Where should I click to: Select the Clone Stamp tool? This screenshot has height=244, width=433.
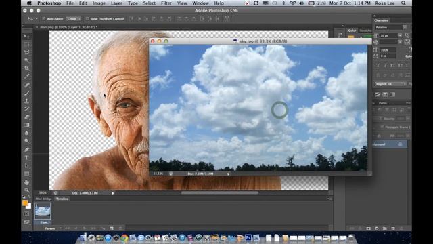click(27, 101)
